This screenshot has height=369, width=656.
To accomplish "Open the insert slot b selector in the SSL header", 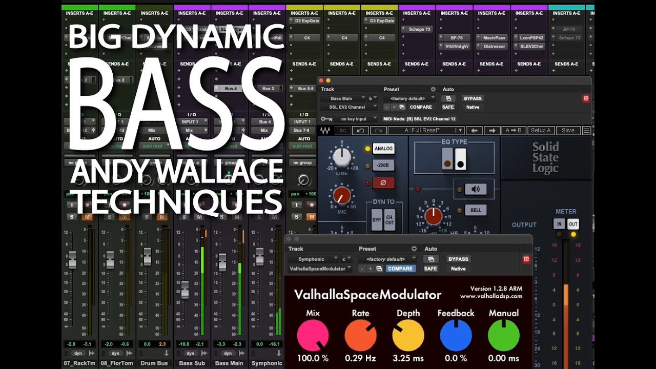I will 373,98.
